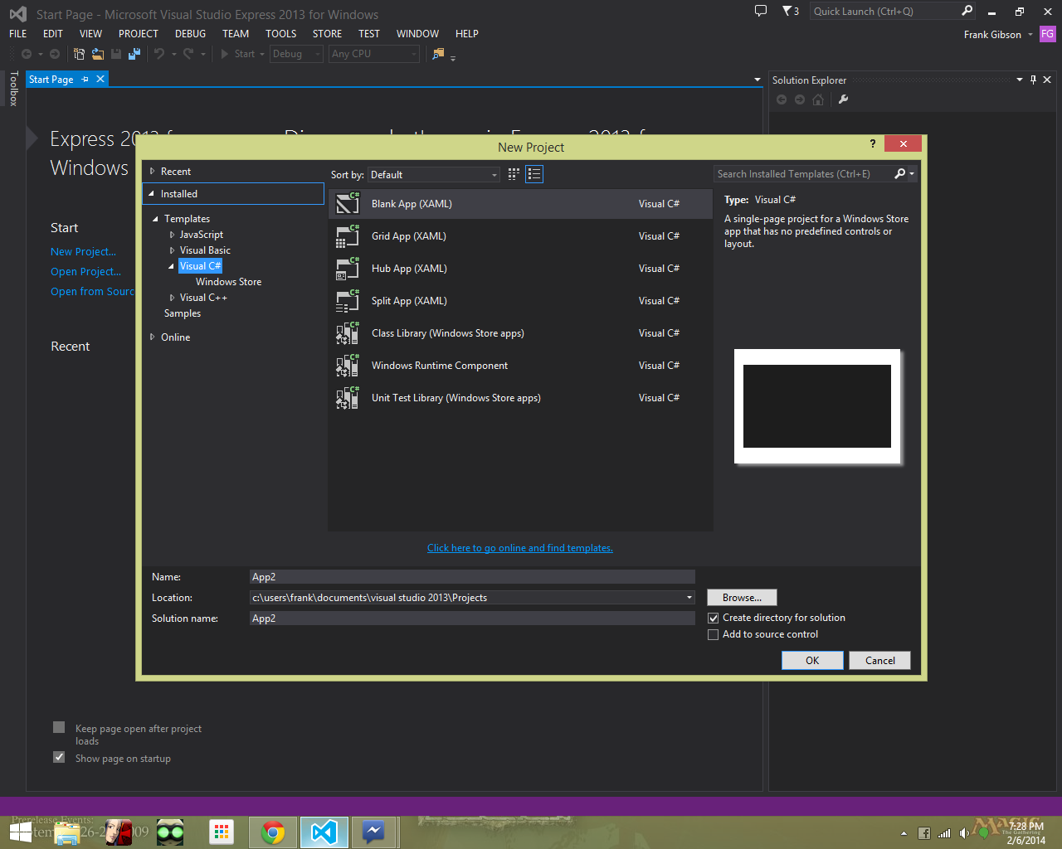Viewport: 1062px width, 849px height.
Task: Switch to medium icons list view in New Project
Action: tap(534, 174)
